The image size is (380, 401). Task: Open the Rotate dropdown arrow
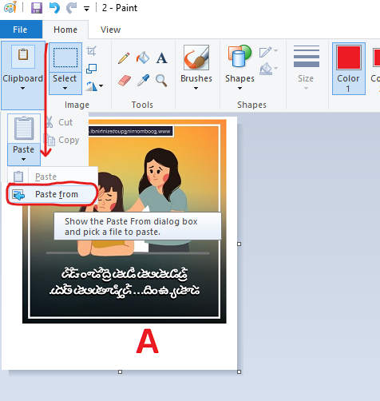pos(101,85)
